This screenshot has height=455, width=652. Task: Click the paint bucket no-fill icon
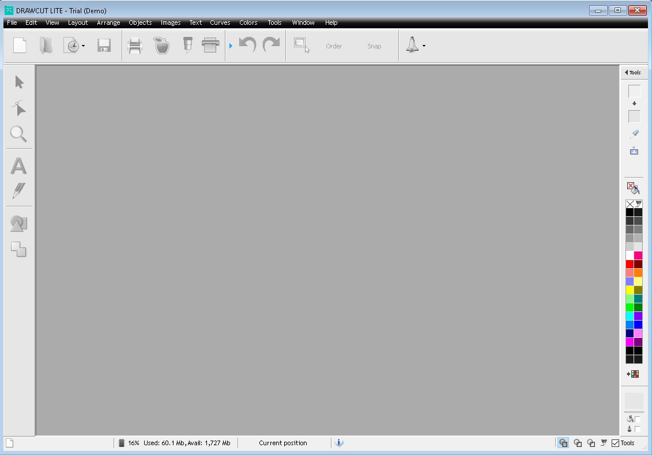point(633,188)
